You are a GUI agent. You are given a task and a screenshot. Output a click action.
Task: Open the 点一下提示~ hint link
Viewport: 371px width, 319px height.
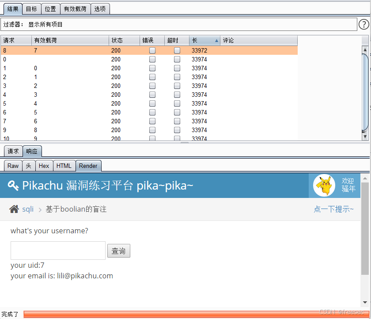pos(333,209)
